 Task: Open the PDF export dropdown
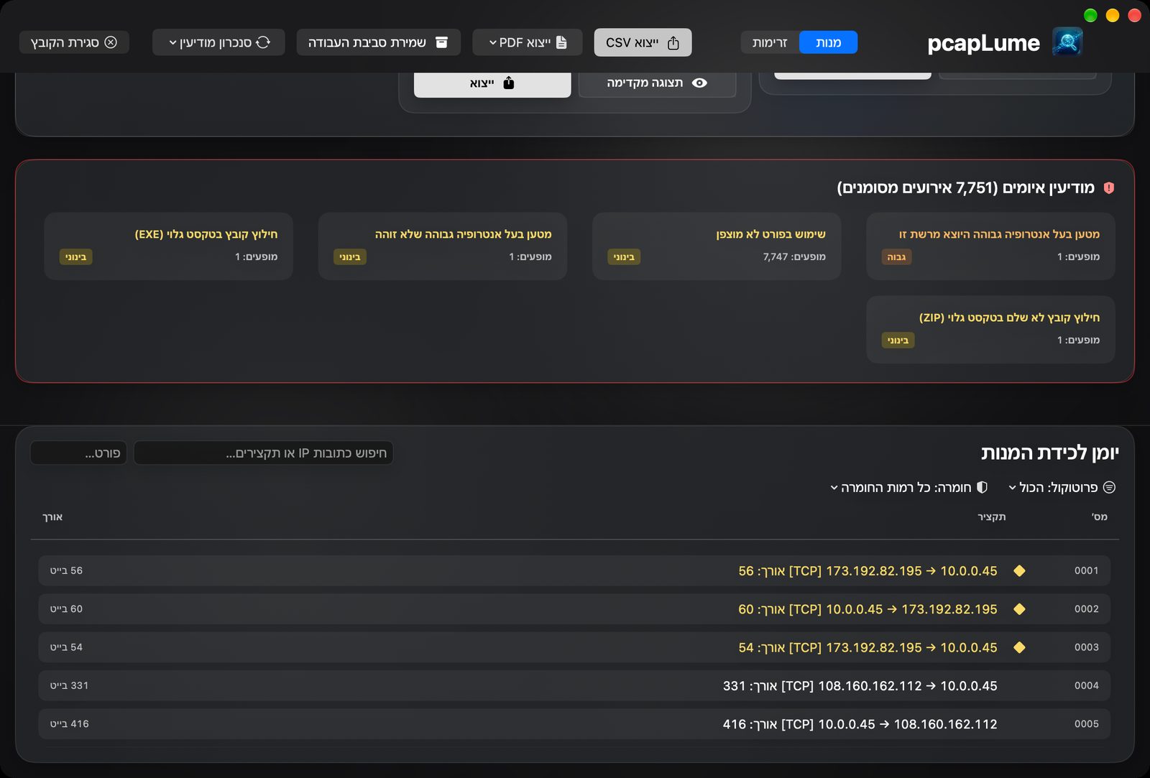(x=528, y=42)
